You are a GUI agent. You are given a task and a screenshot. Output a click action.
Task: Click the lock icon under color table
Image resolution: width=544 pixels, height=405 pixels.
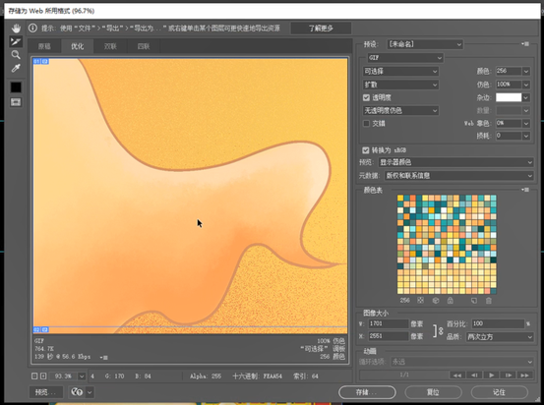[450, 301]
